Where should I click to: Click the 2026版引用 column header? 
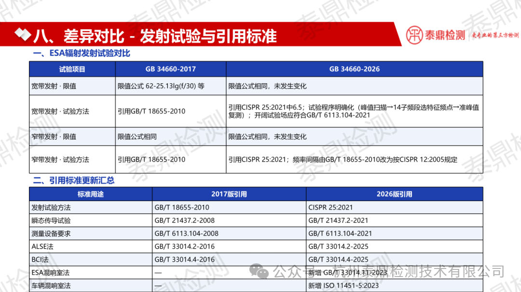[x=395, y=194]
